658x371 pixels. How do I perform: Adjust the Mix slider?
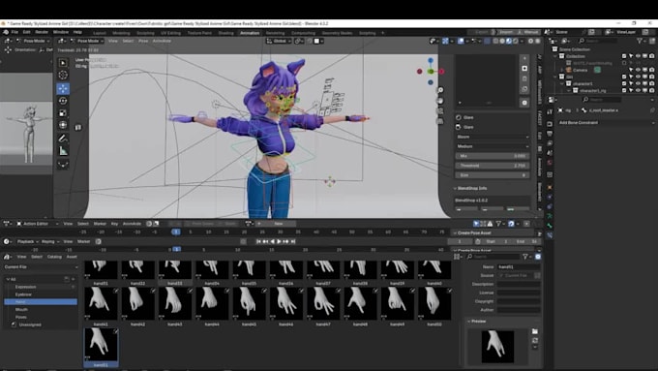pos(493,156)
